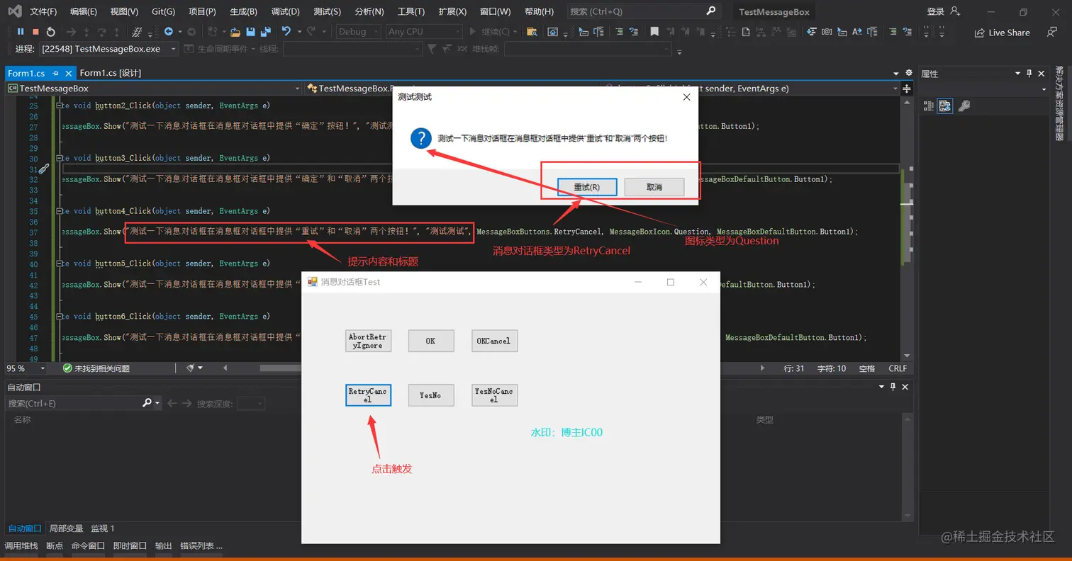Open the 视图(V) menu
The image size is (1072, 561).
coord(124,11)
